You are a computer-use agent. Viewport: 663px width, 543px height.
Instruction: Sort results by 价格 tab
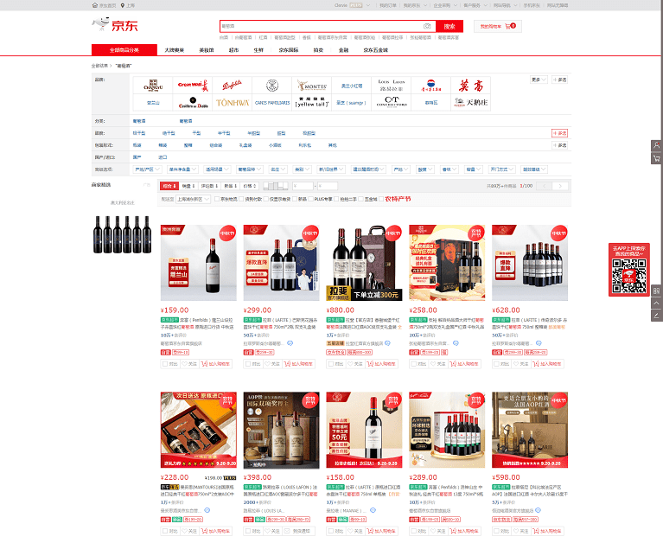tap(250, 186)
